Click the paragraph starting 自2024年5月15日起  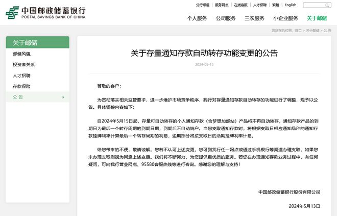pyautogui.click(x=203, y=128)
